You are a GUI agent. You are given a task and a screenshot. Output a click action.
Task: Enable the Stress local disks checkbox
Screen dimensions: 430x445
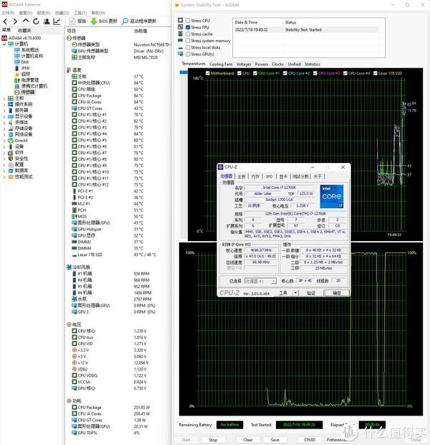pos(188,47)
